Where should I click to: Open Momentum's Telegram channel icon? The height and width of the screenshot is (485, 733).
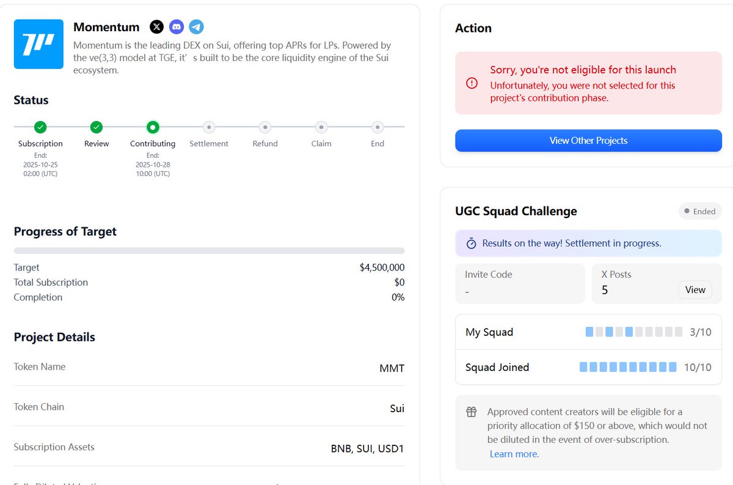196,27
